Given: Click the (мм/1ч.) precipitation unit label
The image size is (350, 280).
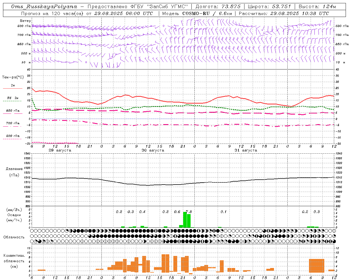Looking at the screenshot, I should click(x=14, y=220).
